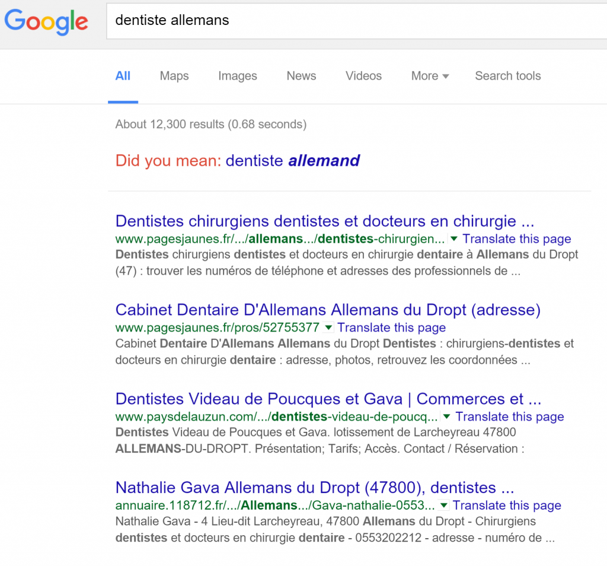Image resolution: width=607 pixels, height=566 pixels.
Task: Click the Google logo
Action: point(46,22)
